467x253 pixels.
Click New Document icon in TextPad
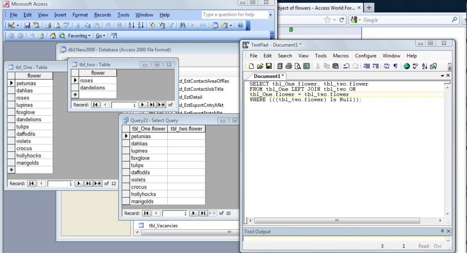coord(251,66)
